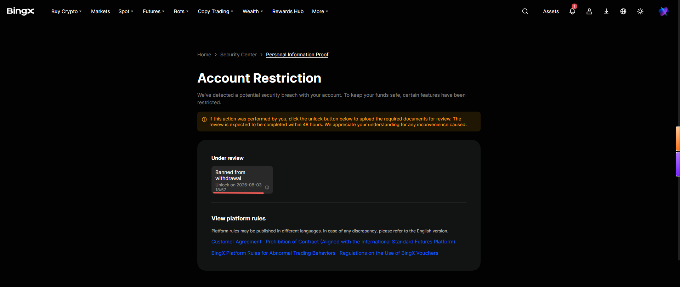Expand the Copy Trading dropdown
Viewport: 680px width, 287px height.
point(216,11)
